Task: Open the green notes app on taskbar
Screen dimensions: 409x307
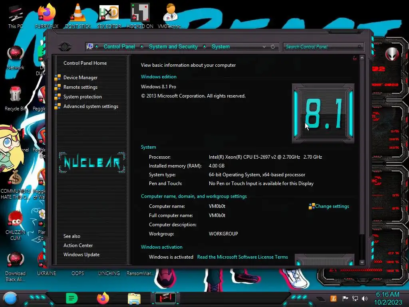Action: pyautogui.click(x=71, y=298)
